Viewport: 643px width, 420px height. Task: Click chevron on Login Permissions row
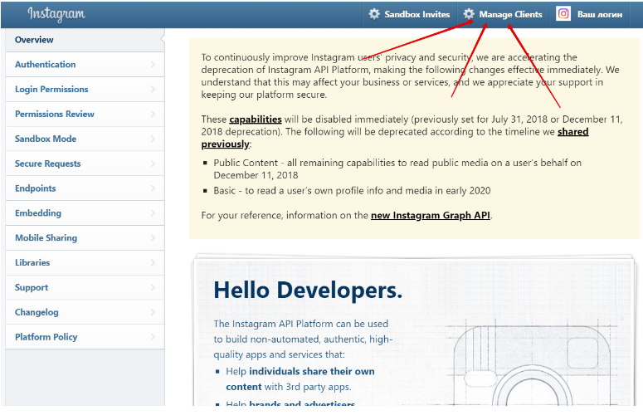(153, 89)
